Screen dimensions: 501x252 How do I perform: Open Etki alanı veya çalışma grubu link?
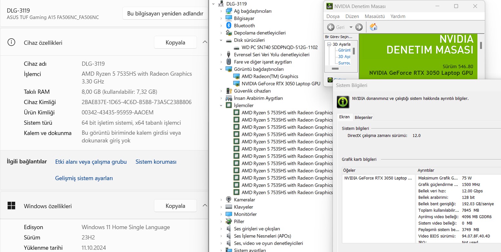coord(91,162)
